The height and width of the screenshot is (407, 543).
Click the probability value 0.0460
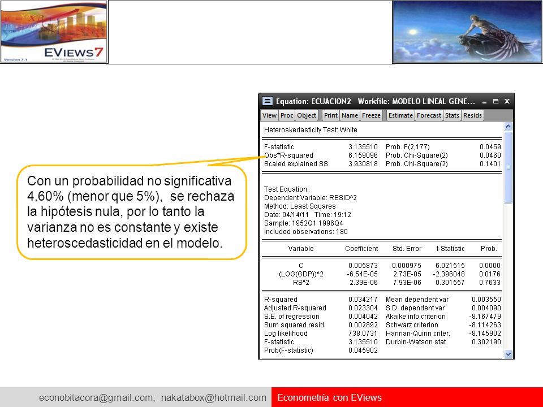(490, 155)
